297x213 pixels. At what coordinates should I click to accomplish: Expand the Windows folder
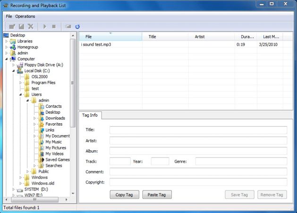tap(21, 178)
